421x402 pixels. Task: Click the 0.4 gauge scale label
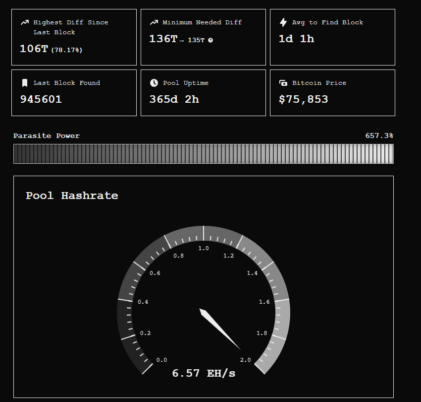coord(143,302)
